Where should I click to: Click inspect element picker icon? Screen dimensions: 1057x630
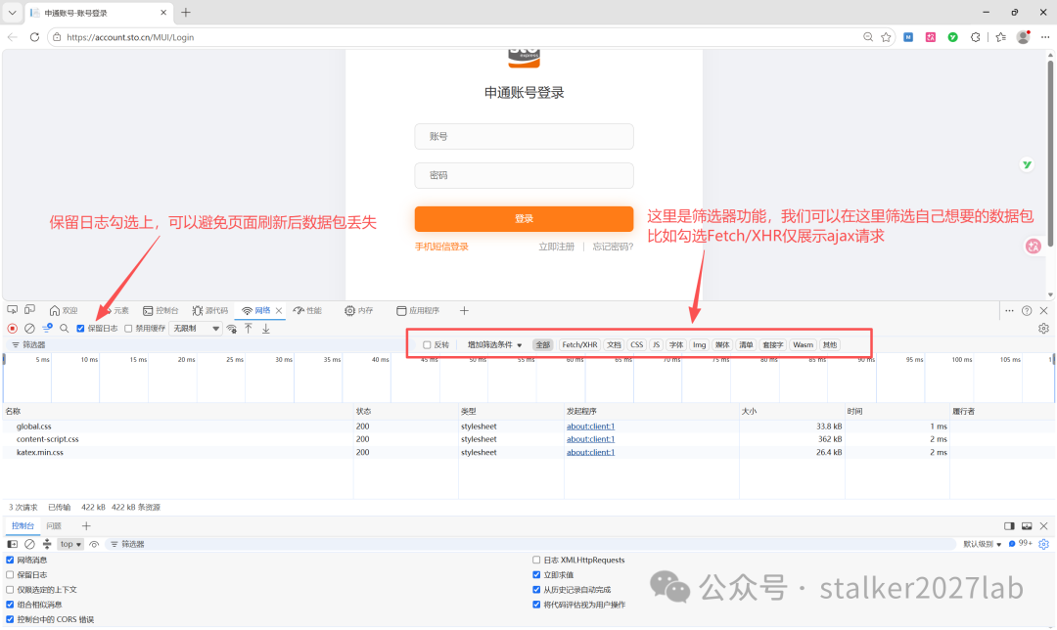pyautogui.click(x=12, y=310)
